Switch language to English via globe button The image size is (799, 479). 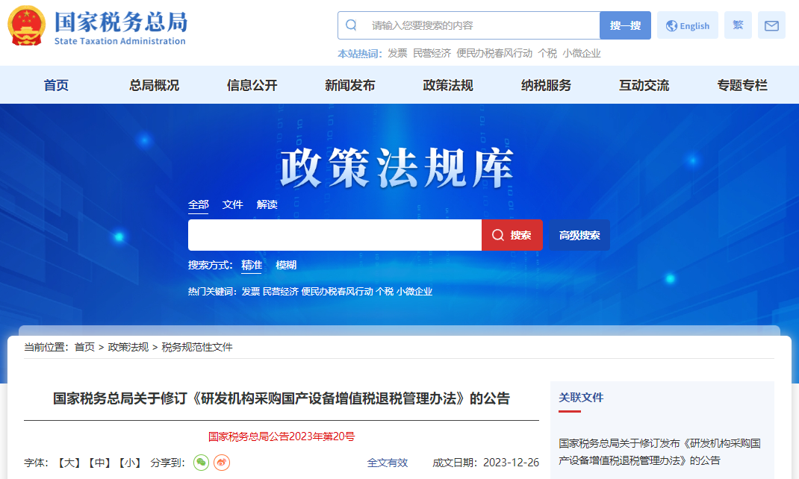coord(688,25)
